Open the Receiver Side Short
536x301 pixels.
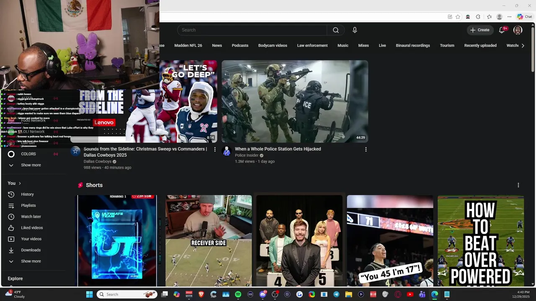tap(209, 240)
